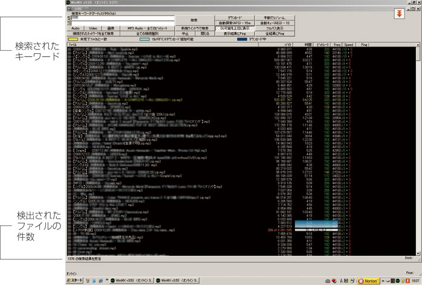The image size is (422, 285).
Task: Expand the result row sized 172 255 178
Action: click(69, 125)
